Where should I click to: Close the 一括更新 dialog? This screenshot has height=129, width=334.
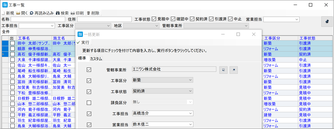point(254,34)
